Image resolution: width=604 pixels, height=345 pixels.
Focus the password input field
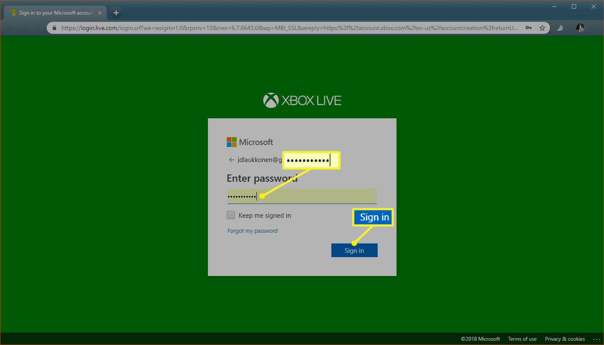coord(302,196)
